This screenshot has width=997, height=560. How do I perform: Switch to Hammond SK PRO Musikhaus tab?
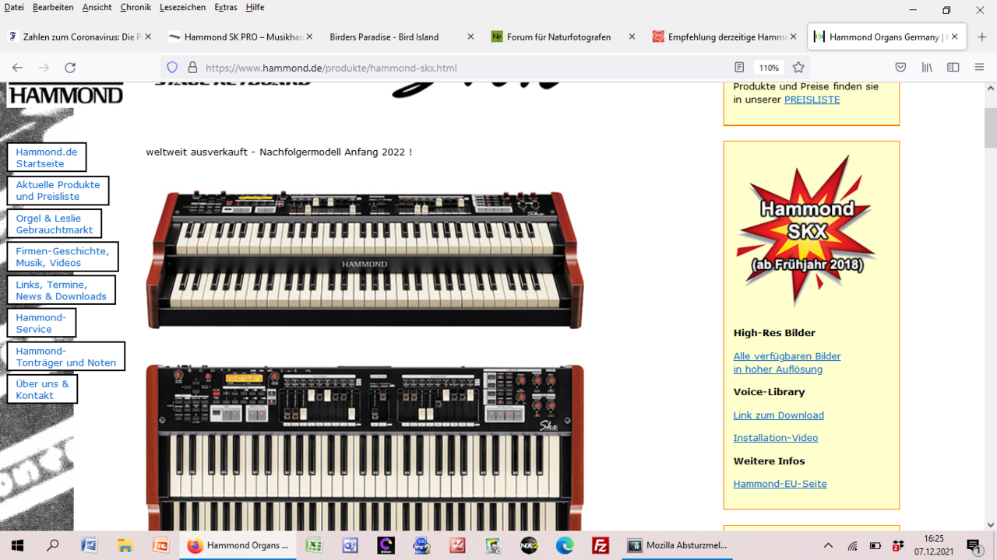coord(241,37)
